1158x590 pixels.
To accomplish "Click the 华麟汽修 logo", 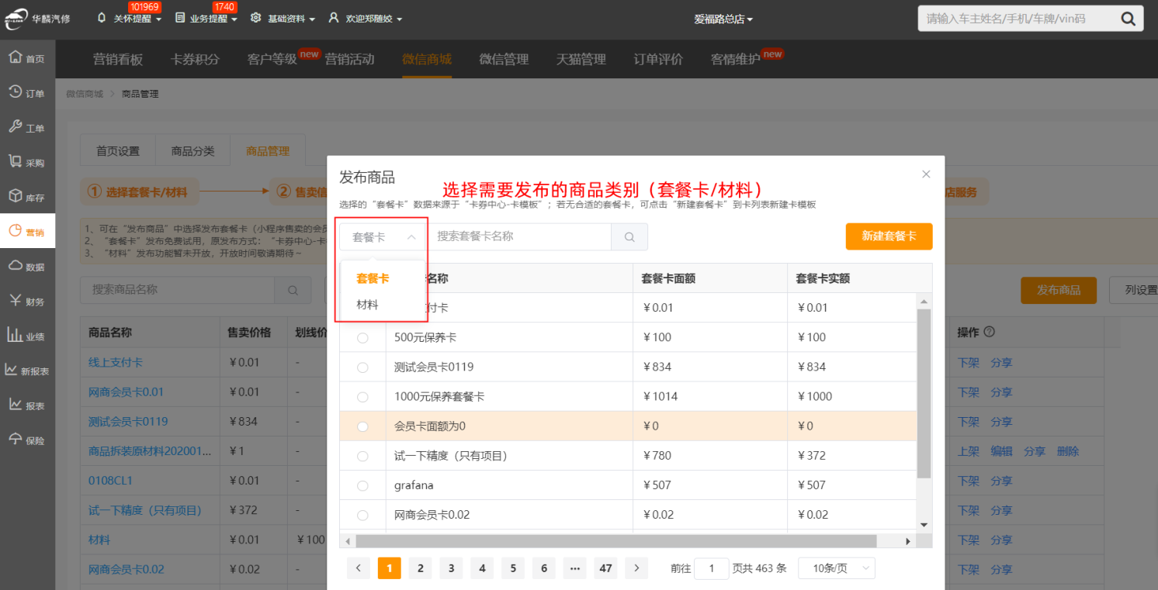I will click(x=37, y=18).
